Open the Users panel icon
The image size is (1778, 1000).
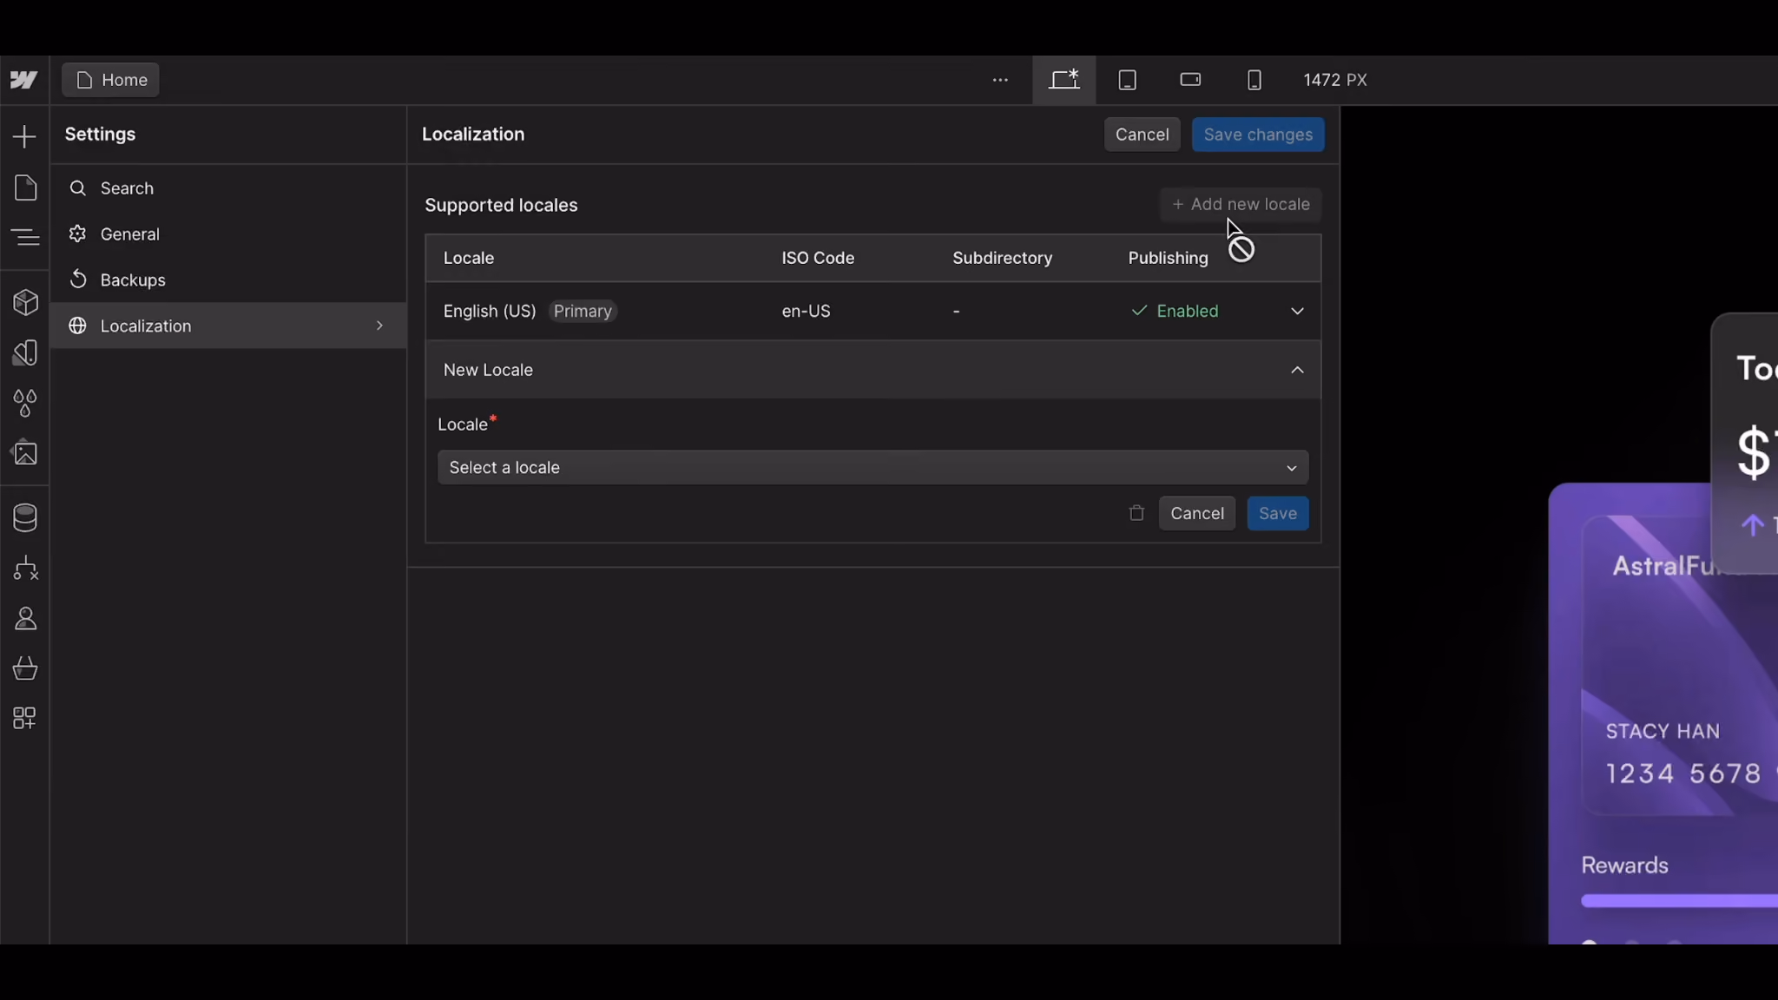[x=25, y=618]
